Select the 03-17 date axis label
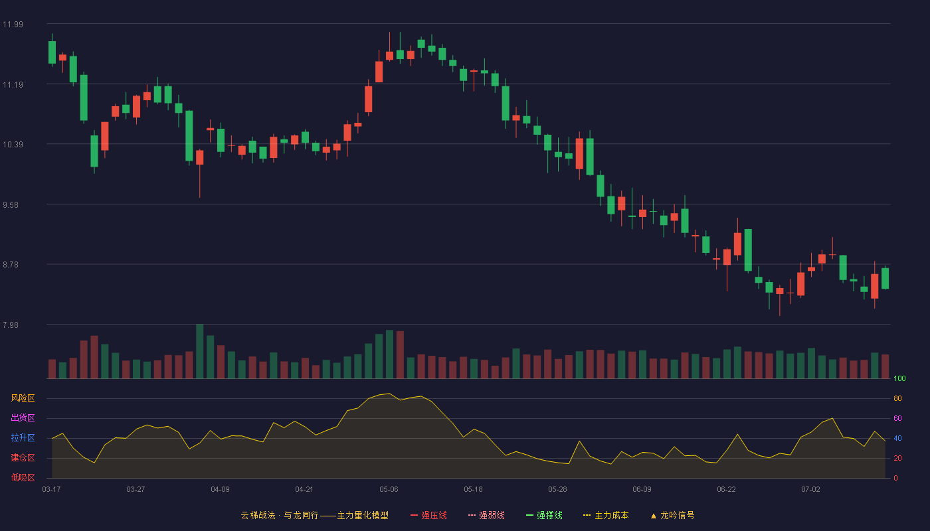Image resolution: width=930 pixels, height=531 pixels. point(51,489)
